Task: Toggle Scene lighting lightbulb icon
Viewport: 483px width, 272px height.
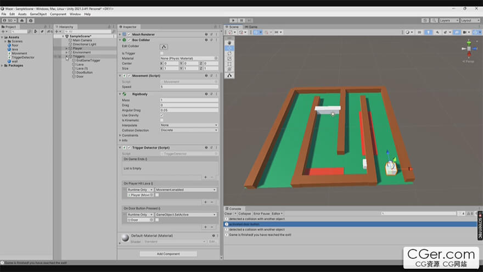Action: (x=428, y=32)
